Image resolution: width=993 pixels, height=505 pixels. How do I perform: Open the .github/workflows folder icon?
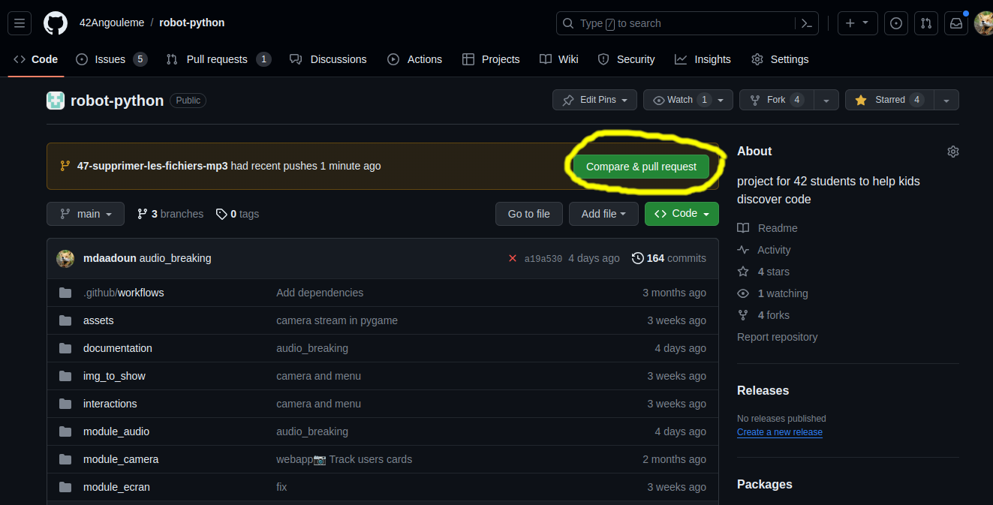65,293
